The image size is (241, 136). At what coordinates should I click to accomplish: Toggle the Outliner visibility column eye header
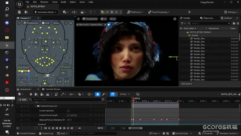(181, 28)
